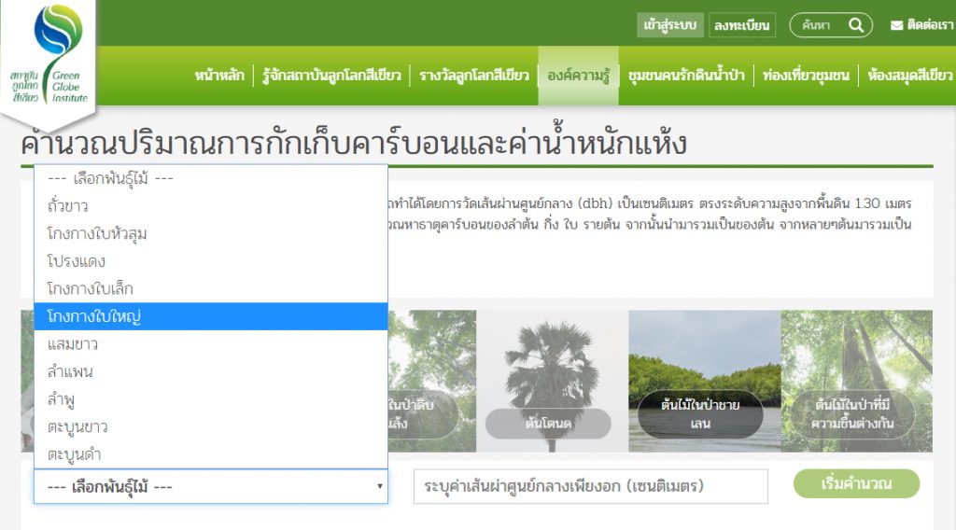Open the องค์ความรู้ menu item
Viewport: 956px width, 530px height.
(578, 76)
